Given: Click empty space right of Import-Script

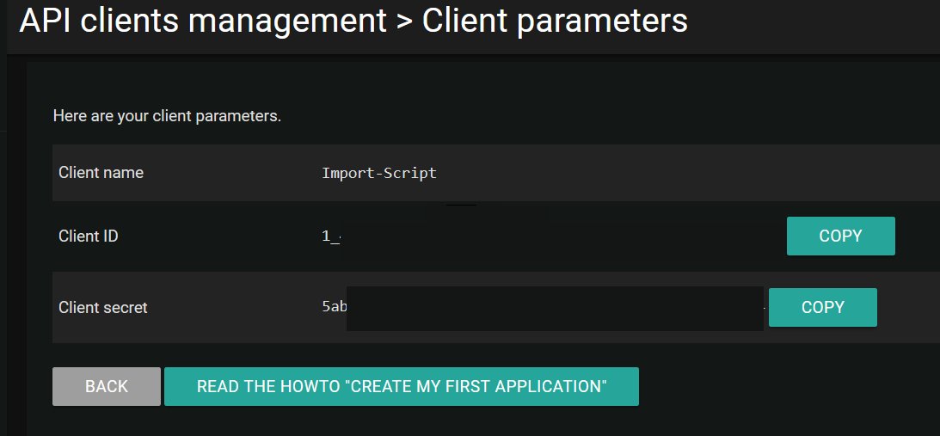Looking at the screenshot, I should coord(645,173).
